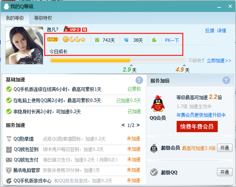This screenshot has width=236, height=187.
Task: Click 立即加速>> link
Action: click(219, 61)
